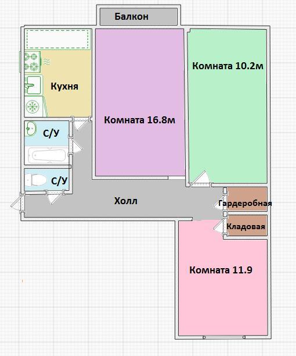Click the door of green Комната 10.2м
The image size is (296, 356).
click(201, 179)
